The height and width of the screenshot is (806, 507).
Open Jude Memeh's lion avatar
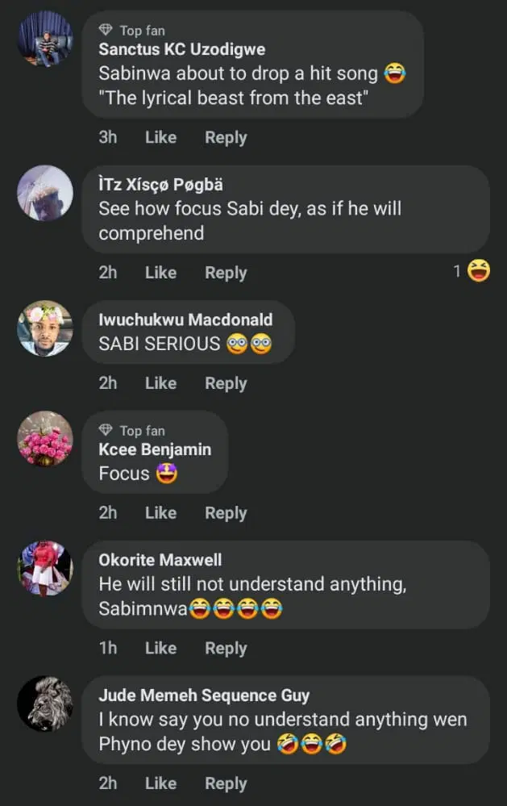click(45, 704)
